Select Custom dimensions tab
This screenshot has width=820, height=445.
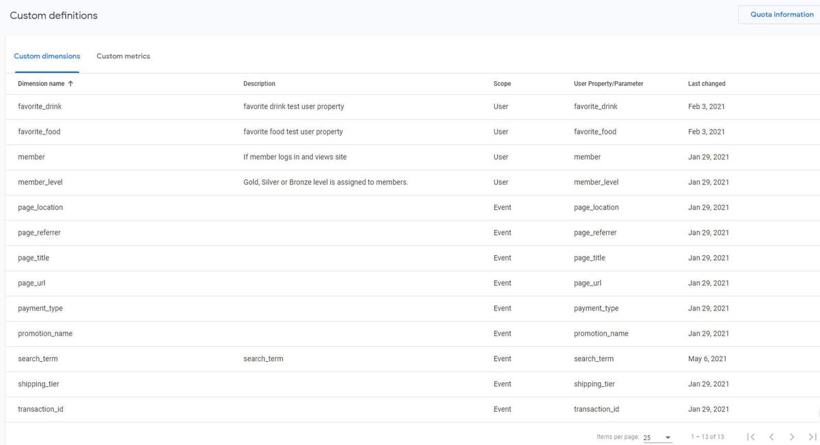47,56
